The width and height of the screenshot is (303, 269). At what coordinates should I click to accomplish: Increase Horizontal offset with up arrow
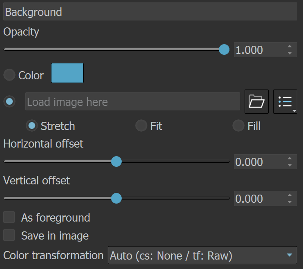[x=290, y=158]
